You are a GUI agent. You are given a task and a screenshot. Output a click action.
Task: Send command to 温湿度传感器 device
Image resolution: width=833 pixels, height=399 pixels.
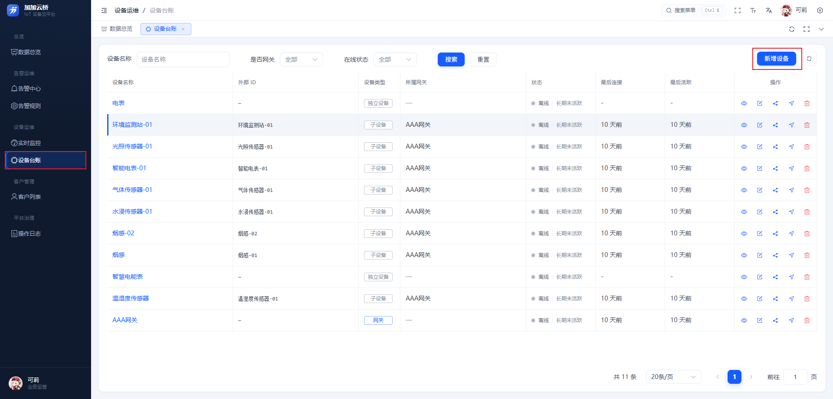pyautogui.click(x=791, y=299)
